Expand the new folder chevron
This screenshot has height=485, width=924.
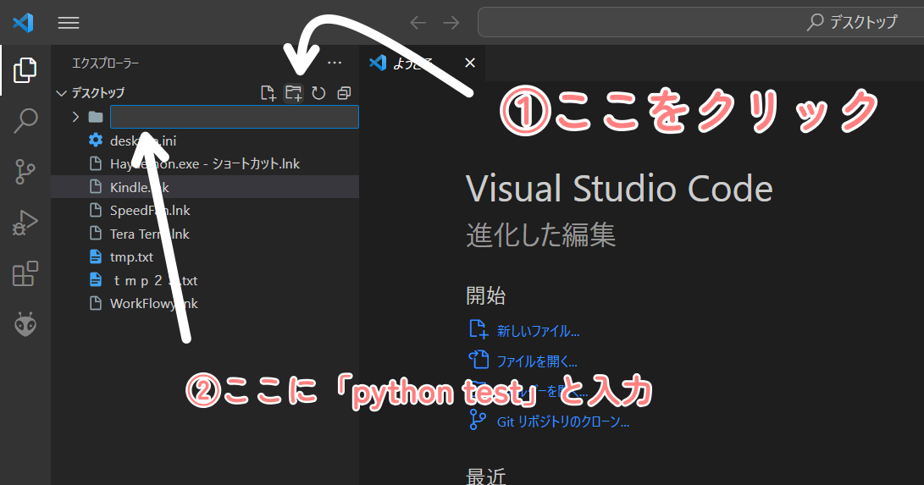75,117
